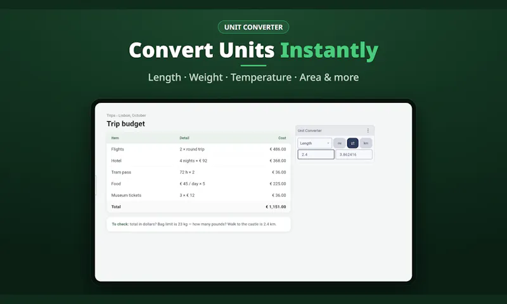Click the 2 × round trip detail

point(192,149)
